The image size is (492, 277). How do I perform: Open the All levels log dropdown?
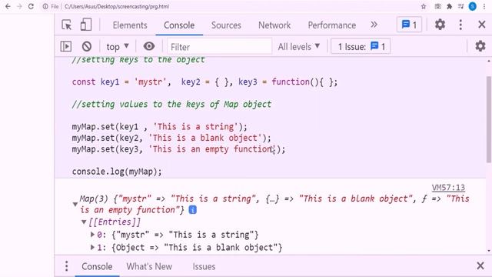point(299,47)
